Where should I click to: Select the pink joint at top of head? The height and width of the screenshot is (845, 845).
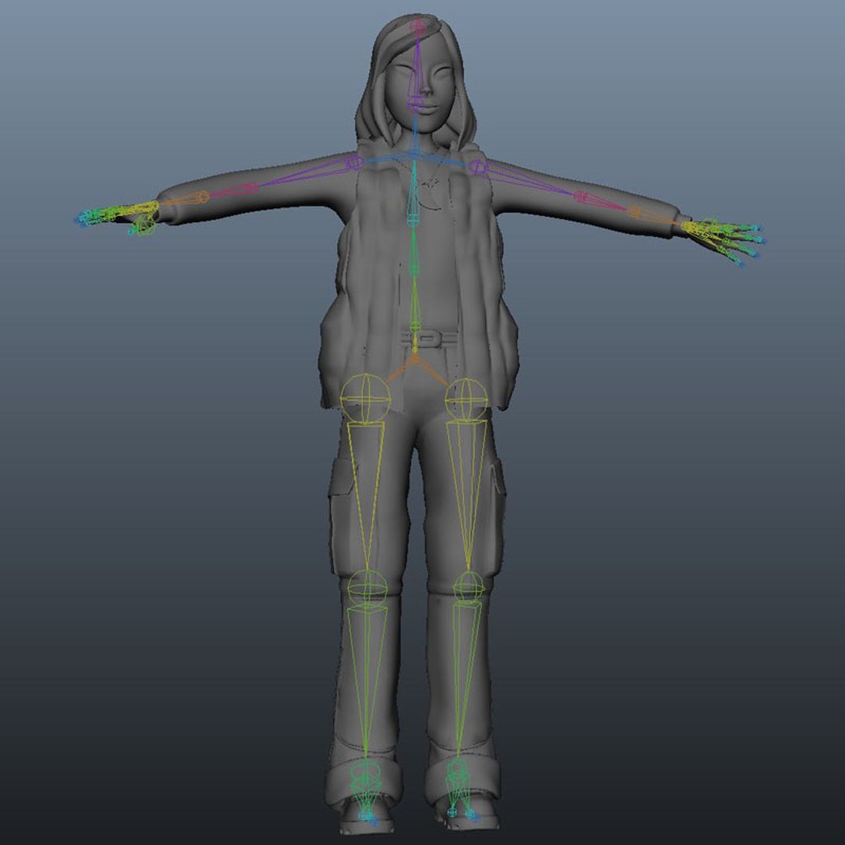(418, 27)
